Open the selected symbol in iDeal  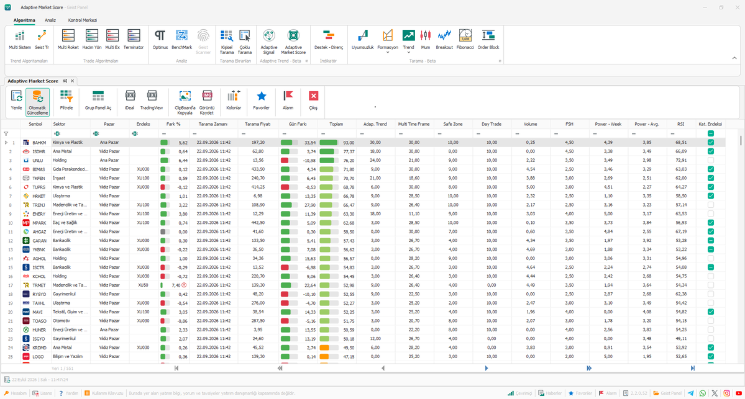130,101
